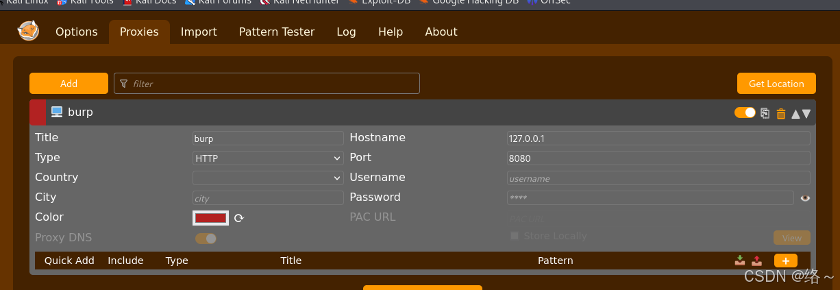The height and width of the screenshot is (290, 840).
Task: Click the Quick Add column header
Action: click(69, 261)
